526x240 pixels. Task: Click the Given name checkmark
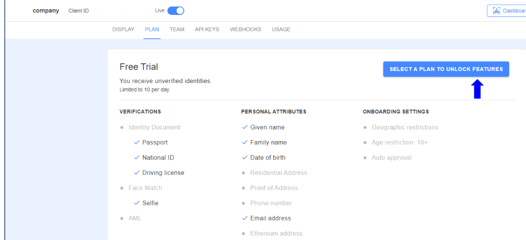coord(244,127)
